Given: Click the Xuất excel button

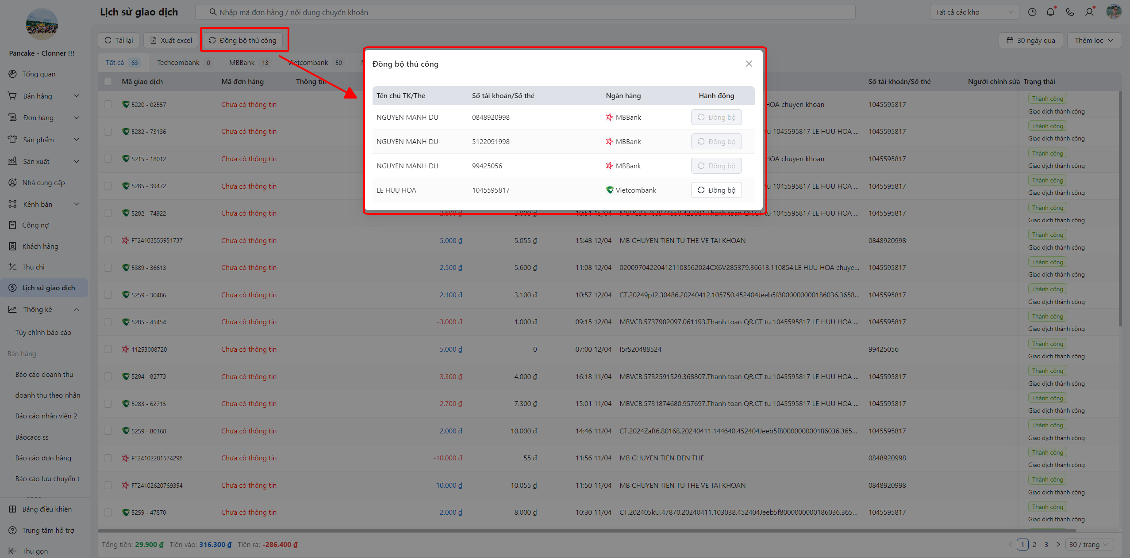Looking at the screenshot, I should click(x=171, y=40).
